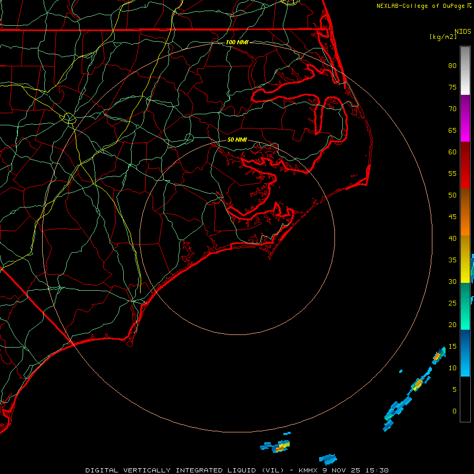The height and width of the screenshot is (474, 474).
Task: Pick the green segment of color bar
Action: pyautogui.click(x=465, y=306)
